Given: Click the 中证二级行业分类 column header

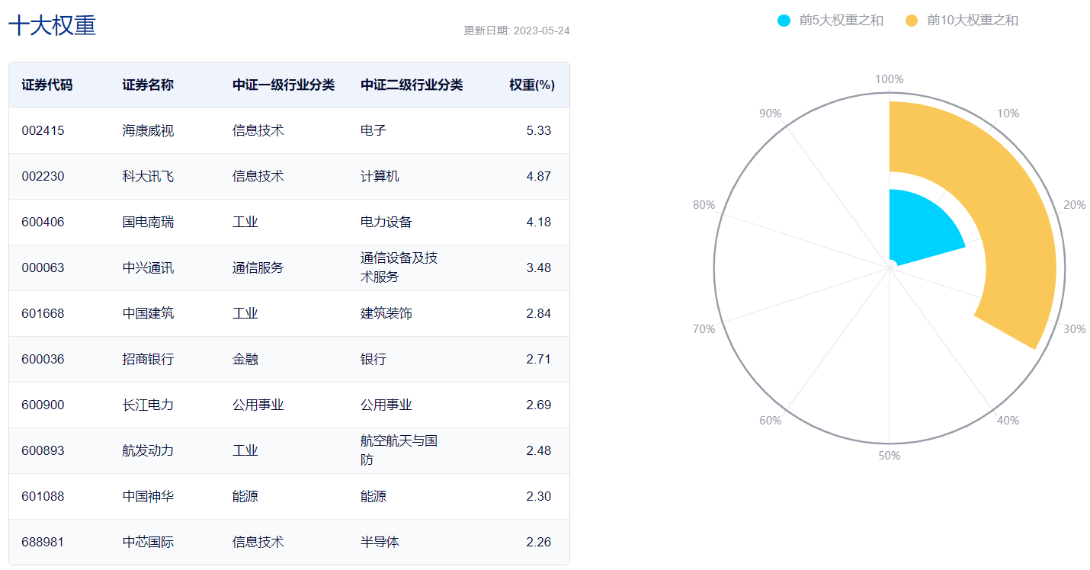Looking at the screenshot, I should pyautogui.click(x=412, y=85).
